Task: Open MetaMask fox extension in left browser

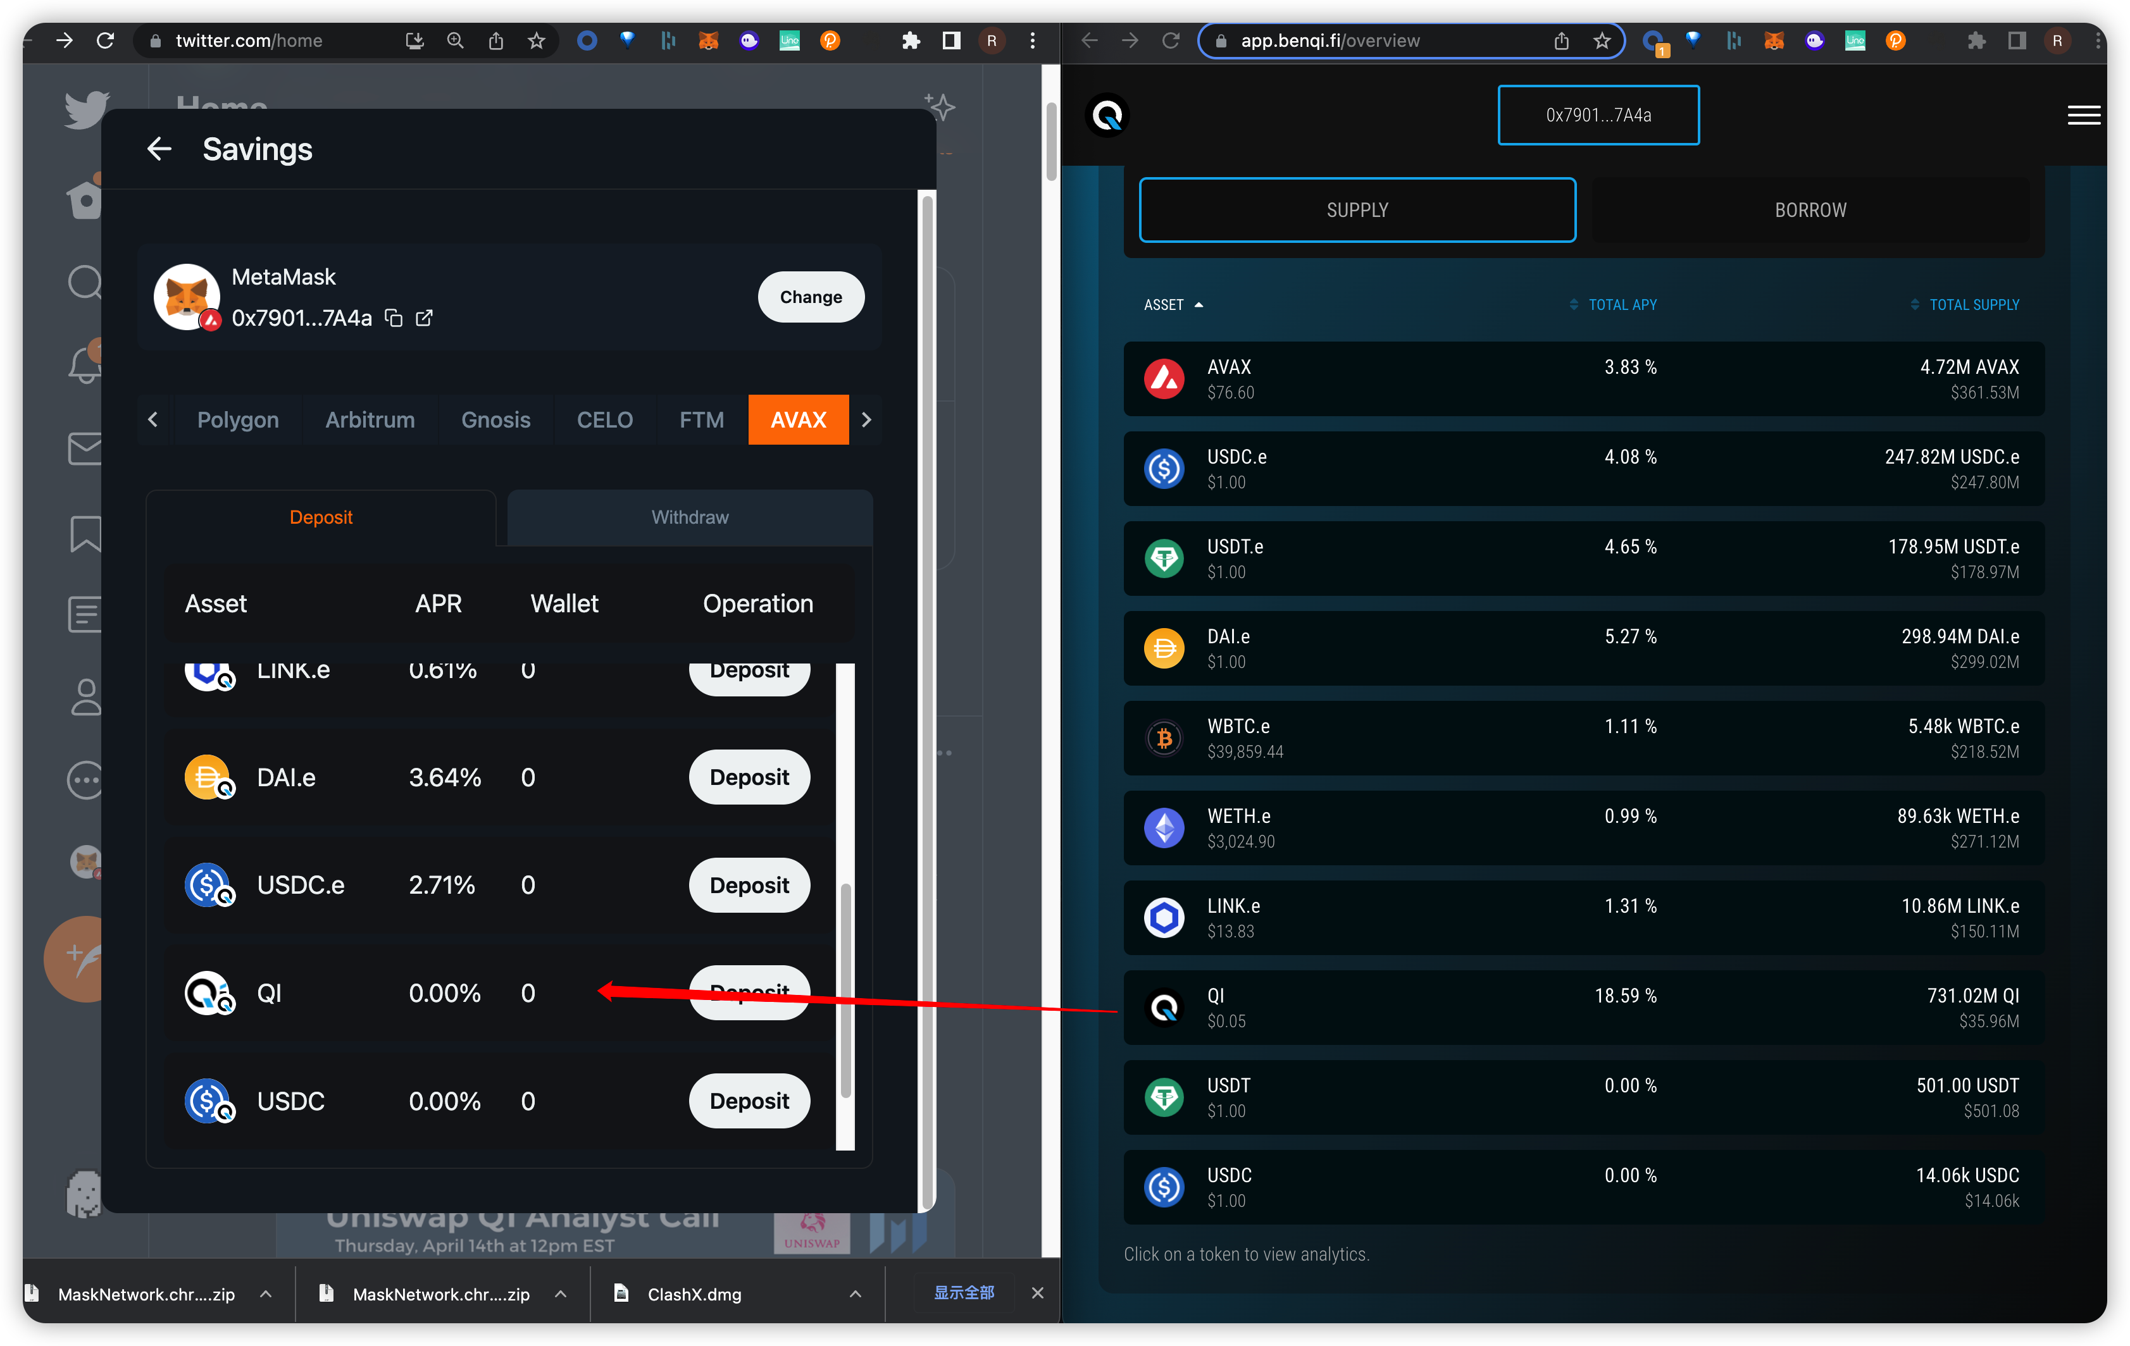Action: (709, 40)
